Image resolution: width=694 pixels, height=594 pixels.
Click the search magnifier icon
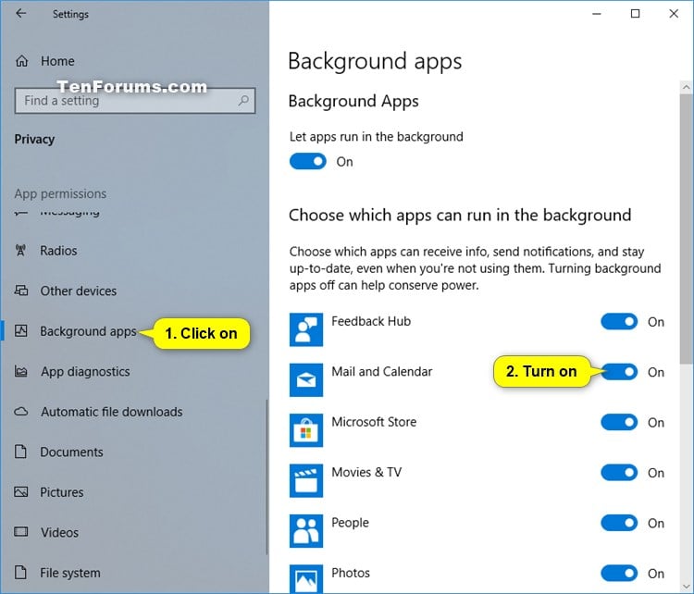pos(243,101)
